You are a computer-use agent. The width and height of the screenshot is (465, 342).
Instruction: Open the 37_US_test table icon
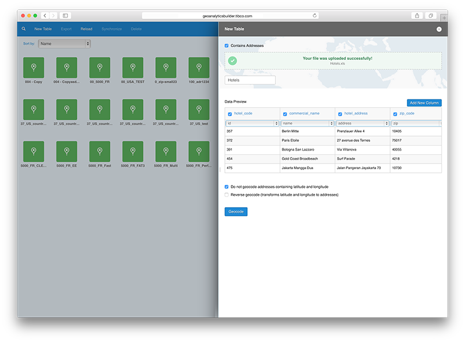pos(199,109)
